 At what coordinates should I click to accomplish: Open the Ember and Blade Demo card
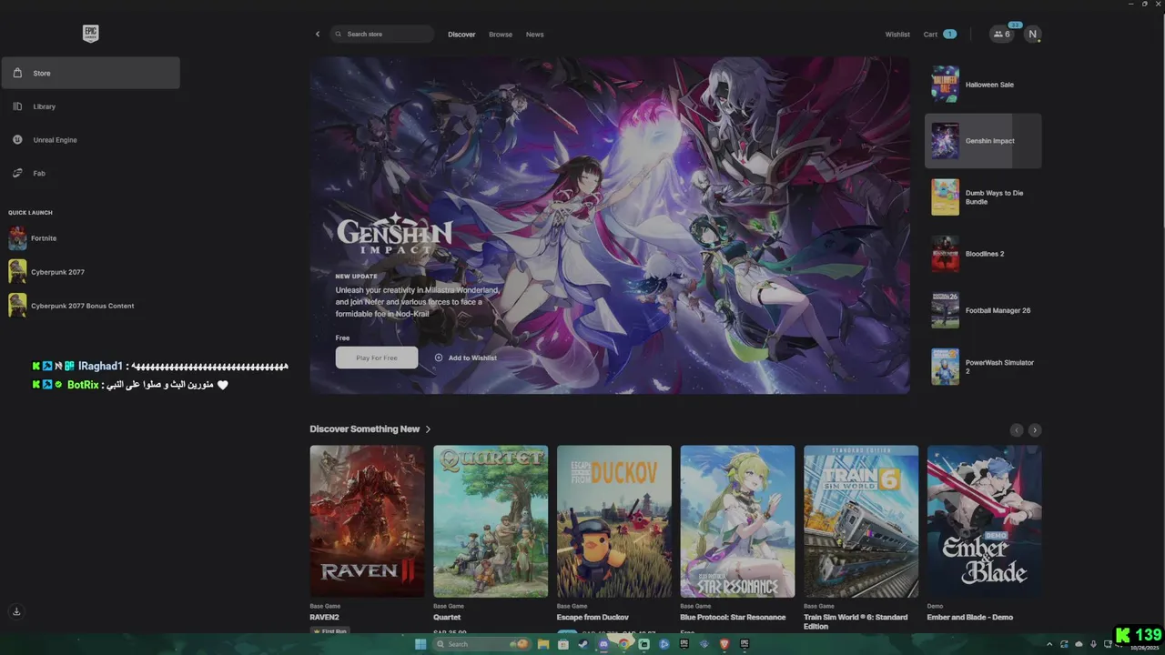click(985, 521)
